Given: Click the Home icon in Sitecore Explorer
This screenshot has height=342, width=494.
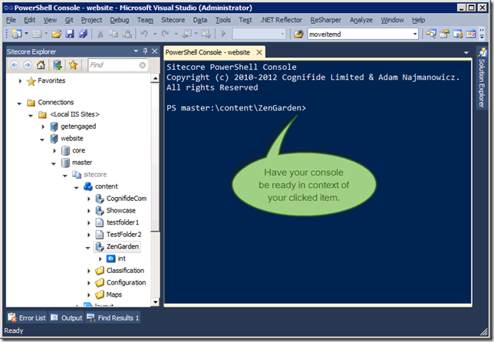Looking at the screenshot, I should (x=41, y=65).
